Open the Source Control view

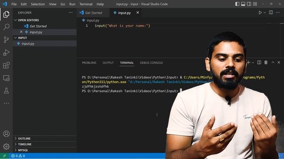coord(6,39)
